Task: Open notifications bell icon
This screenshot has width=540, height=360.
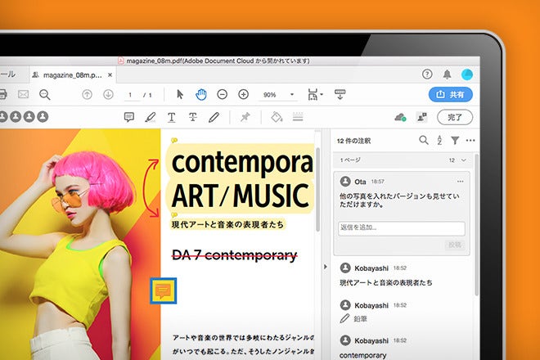Action: 447,74
